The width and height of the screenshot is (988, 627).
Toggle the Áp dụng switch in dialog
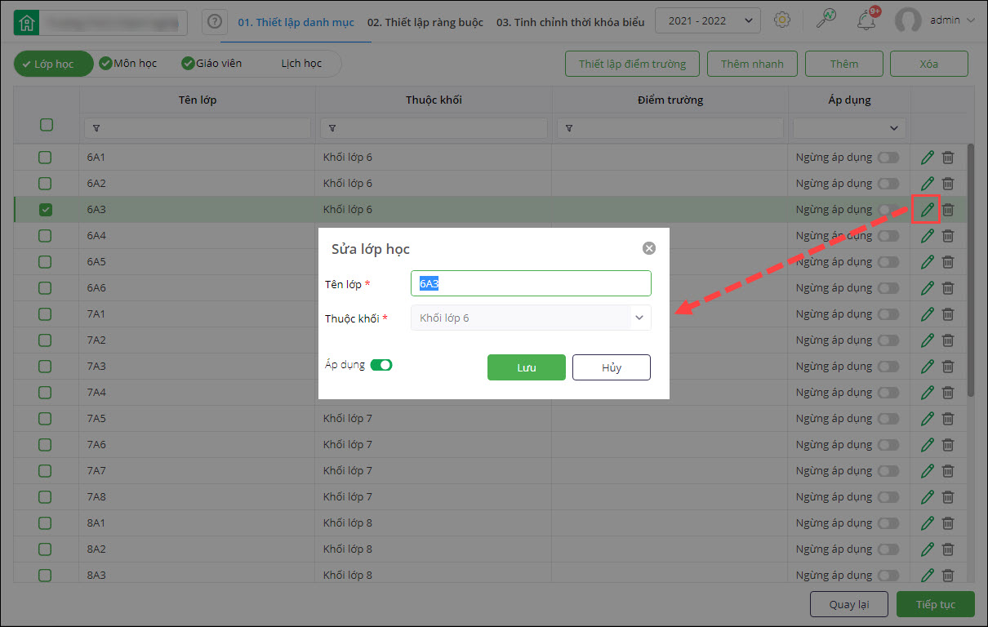[381, 365]
